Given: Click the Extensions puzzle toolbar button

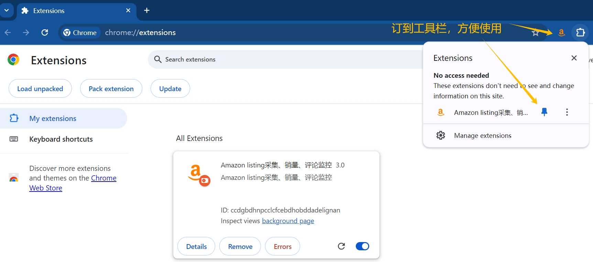Looking at the screenshot, I should point(580,32).
